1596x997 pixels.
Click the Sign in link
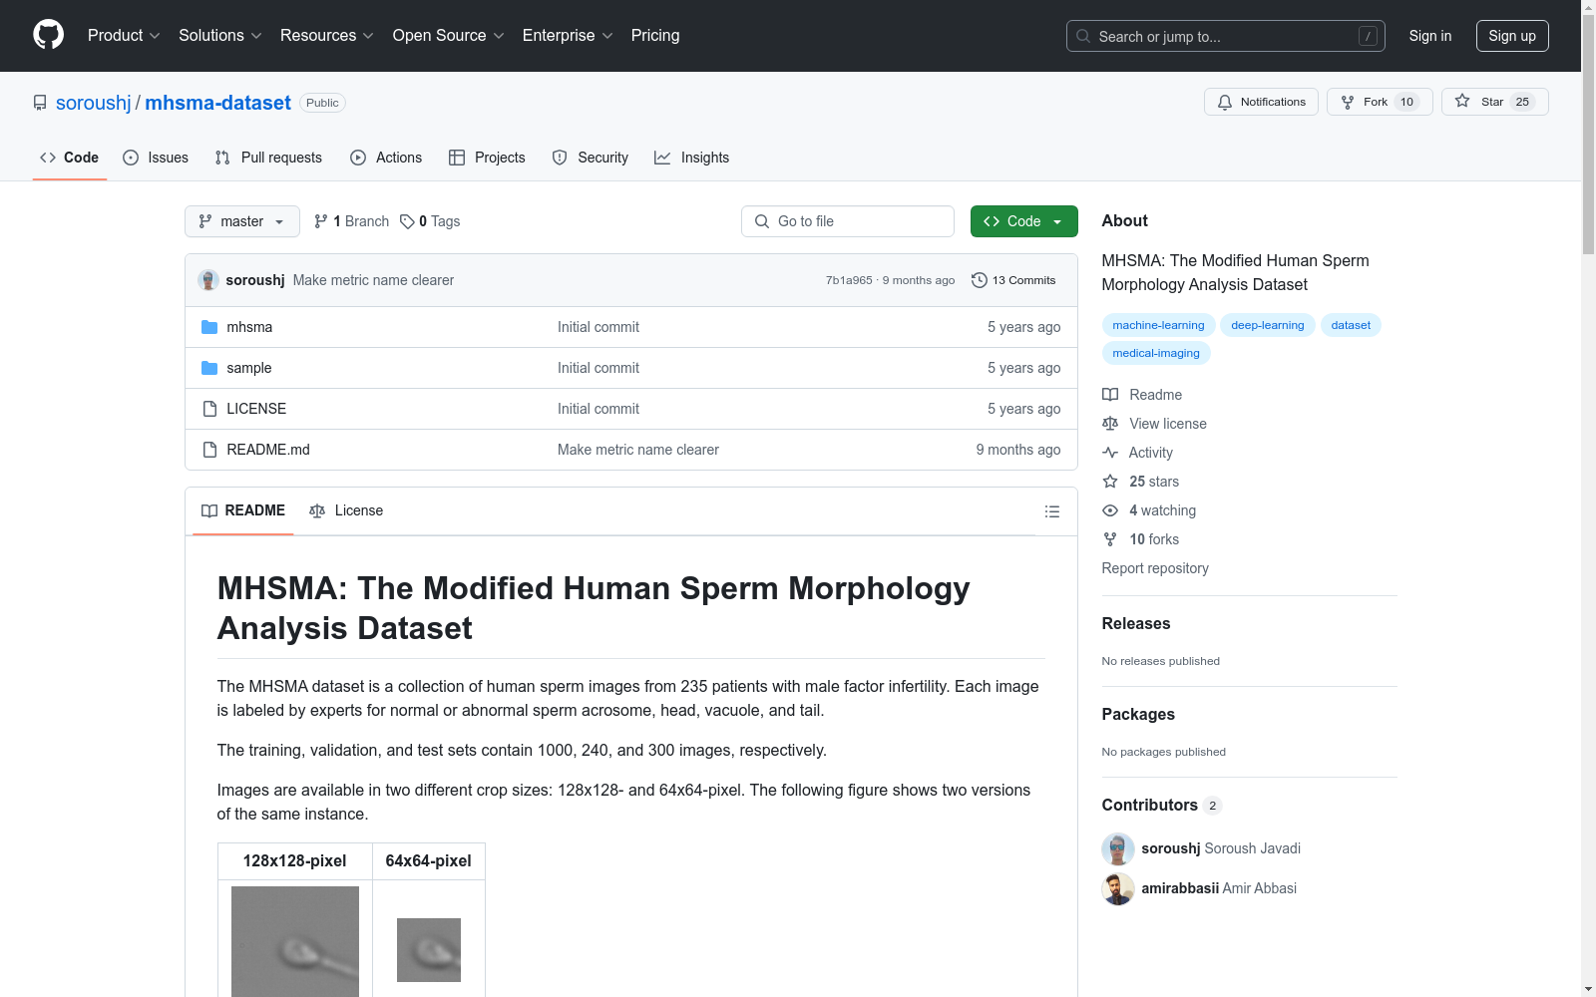coord(1430,36)
